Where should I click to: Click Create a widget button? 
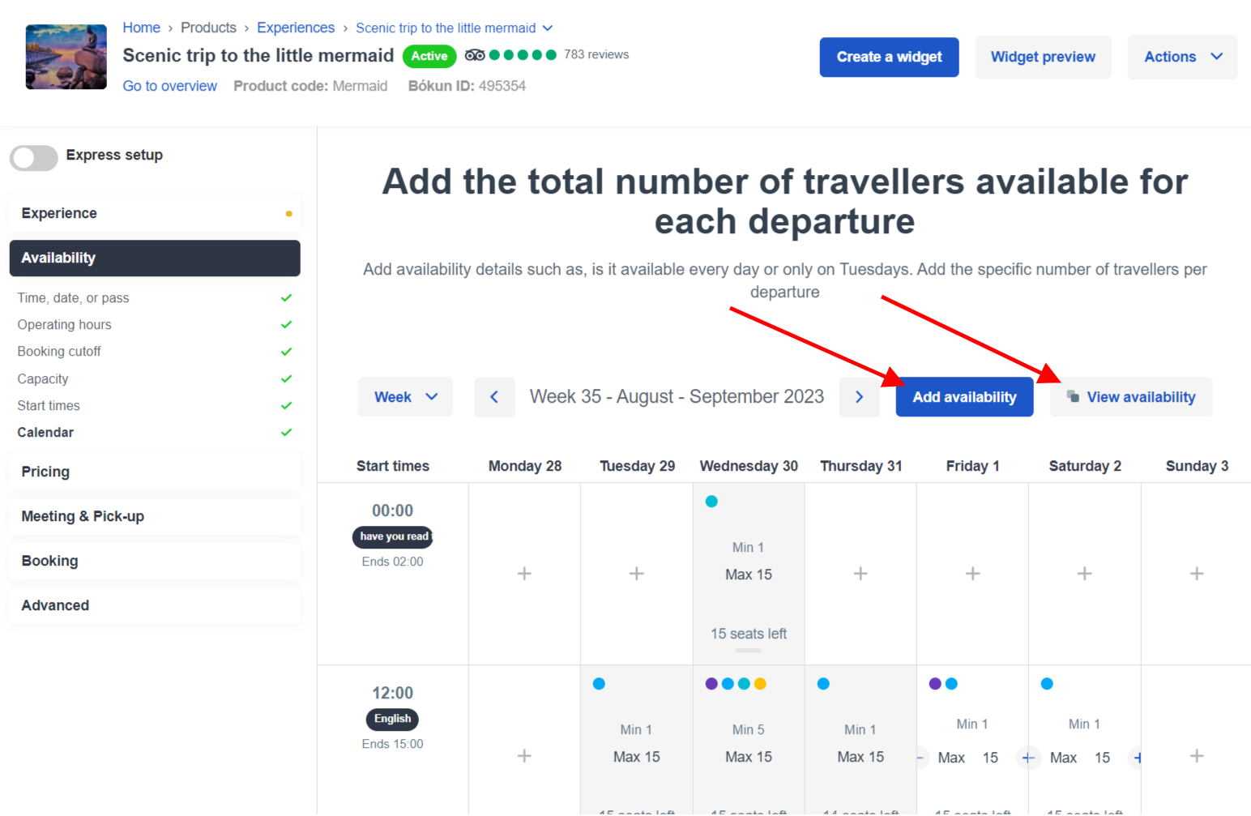click(x=889, y=57)
